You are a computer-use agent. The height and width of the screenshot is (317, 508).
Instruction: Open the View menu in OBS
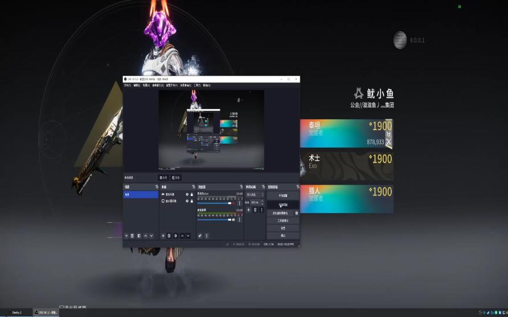point(146,85)
